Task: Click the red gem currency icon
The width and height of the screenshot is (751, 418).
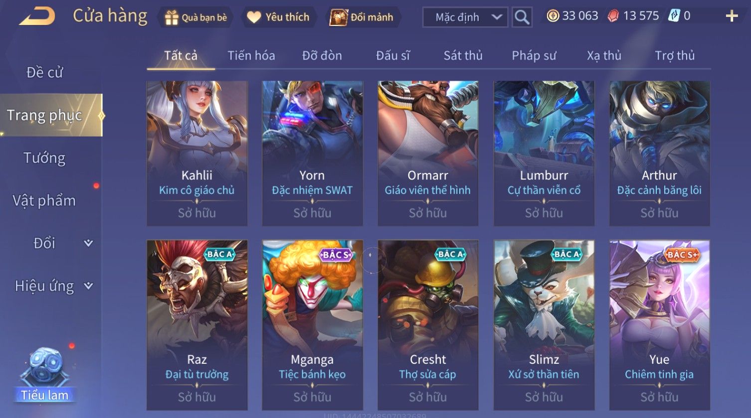Action: click(x=613, y=16)
